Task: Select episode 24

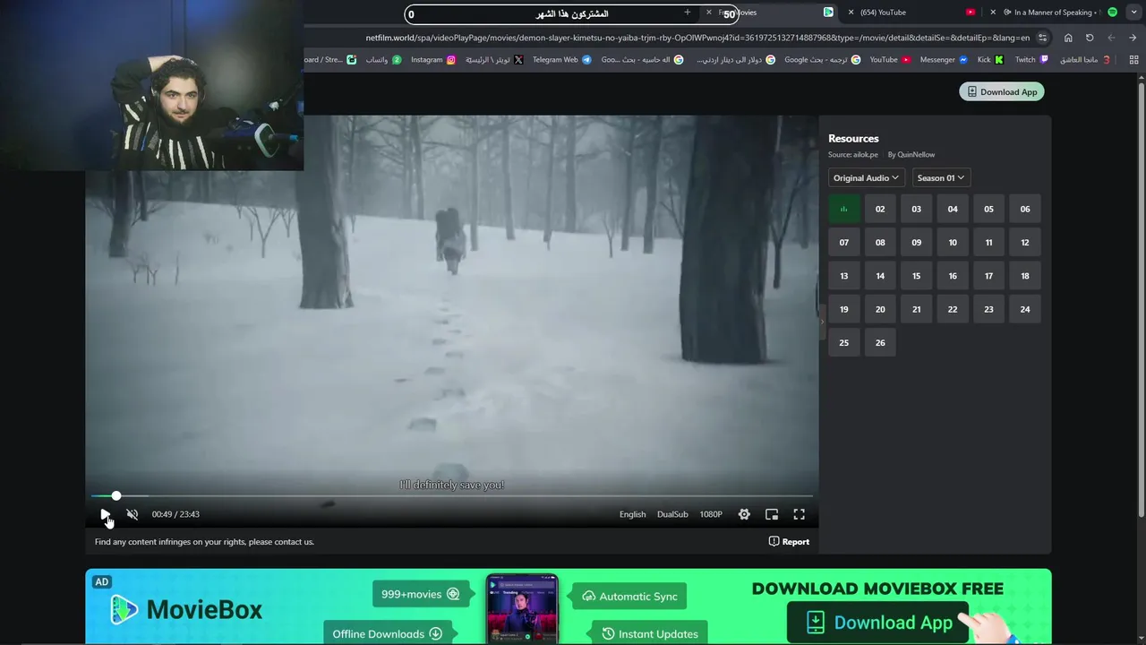Action: pos(1025,309)
